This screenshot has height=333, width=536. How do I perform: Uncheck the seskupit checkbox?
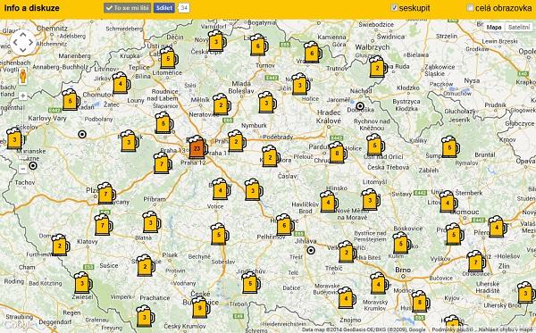394,7
